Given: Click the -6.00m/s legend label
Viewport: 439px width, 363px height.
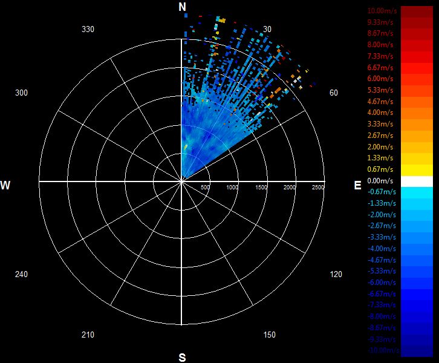Looking at the screenshot, I should click(382, 283).
